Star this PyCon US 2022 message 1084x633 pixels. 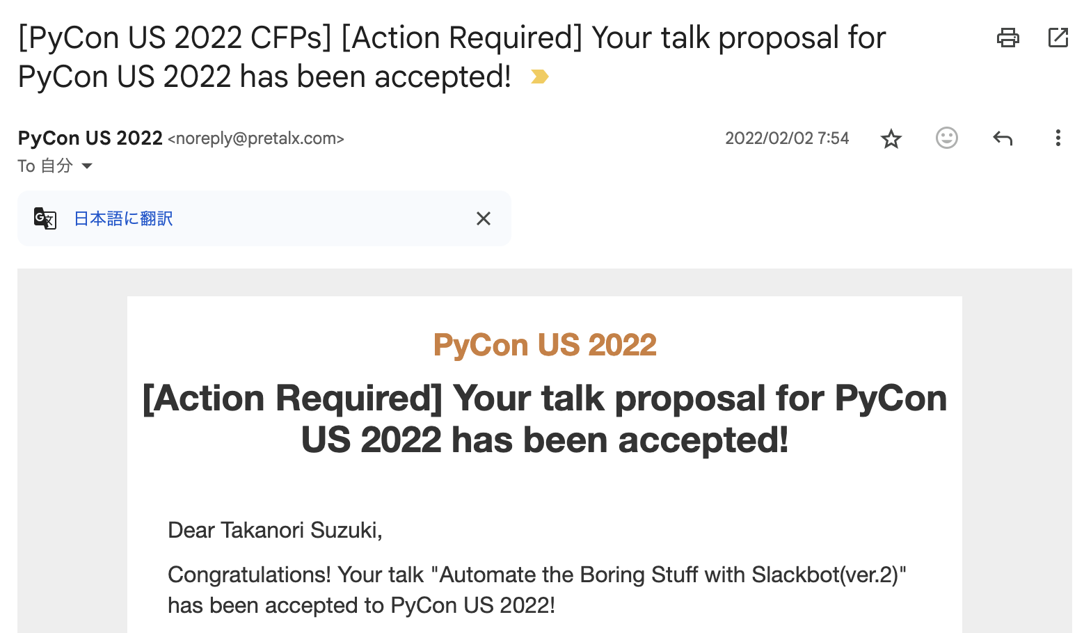[891, 138]
